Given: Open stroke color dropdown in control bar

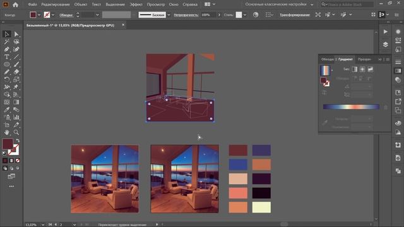Looking at the screenshot, I should pos(53,15).
